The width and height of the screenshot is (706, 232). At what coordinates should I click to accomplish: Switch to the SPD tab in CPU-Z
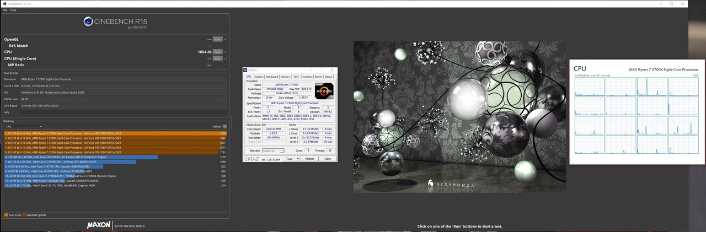tap(296, 77)
